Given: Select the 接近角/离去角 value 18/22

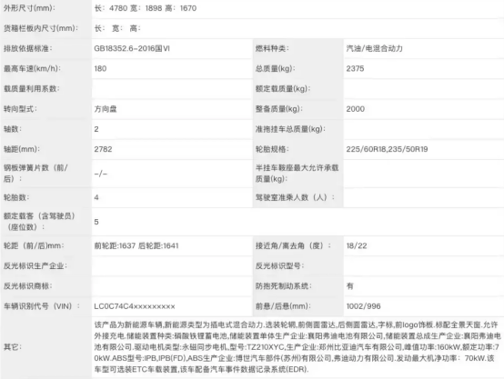Looking at the screenshot, I should point(357,246).
